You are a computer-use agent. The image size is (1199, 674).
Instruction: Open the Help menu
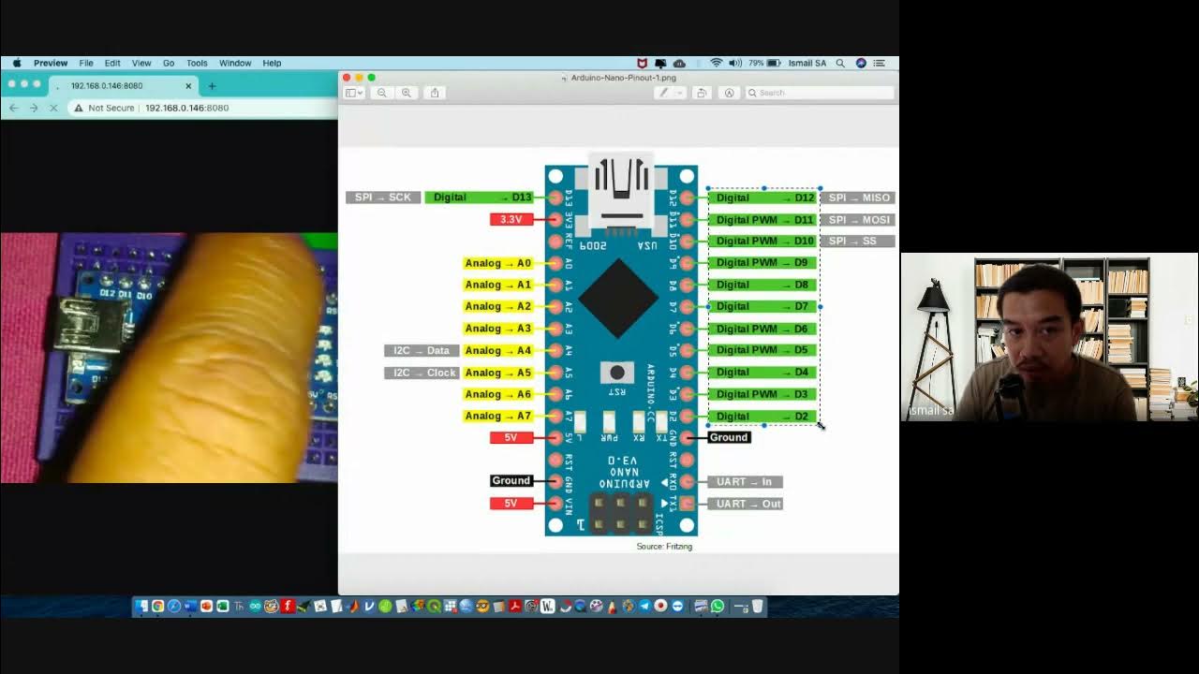click(272, 63)
